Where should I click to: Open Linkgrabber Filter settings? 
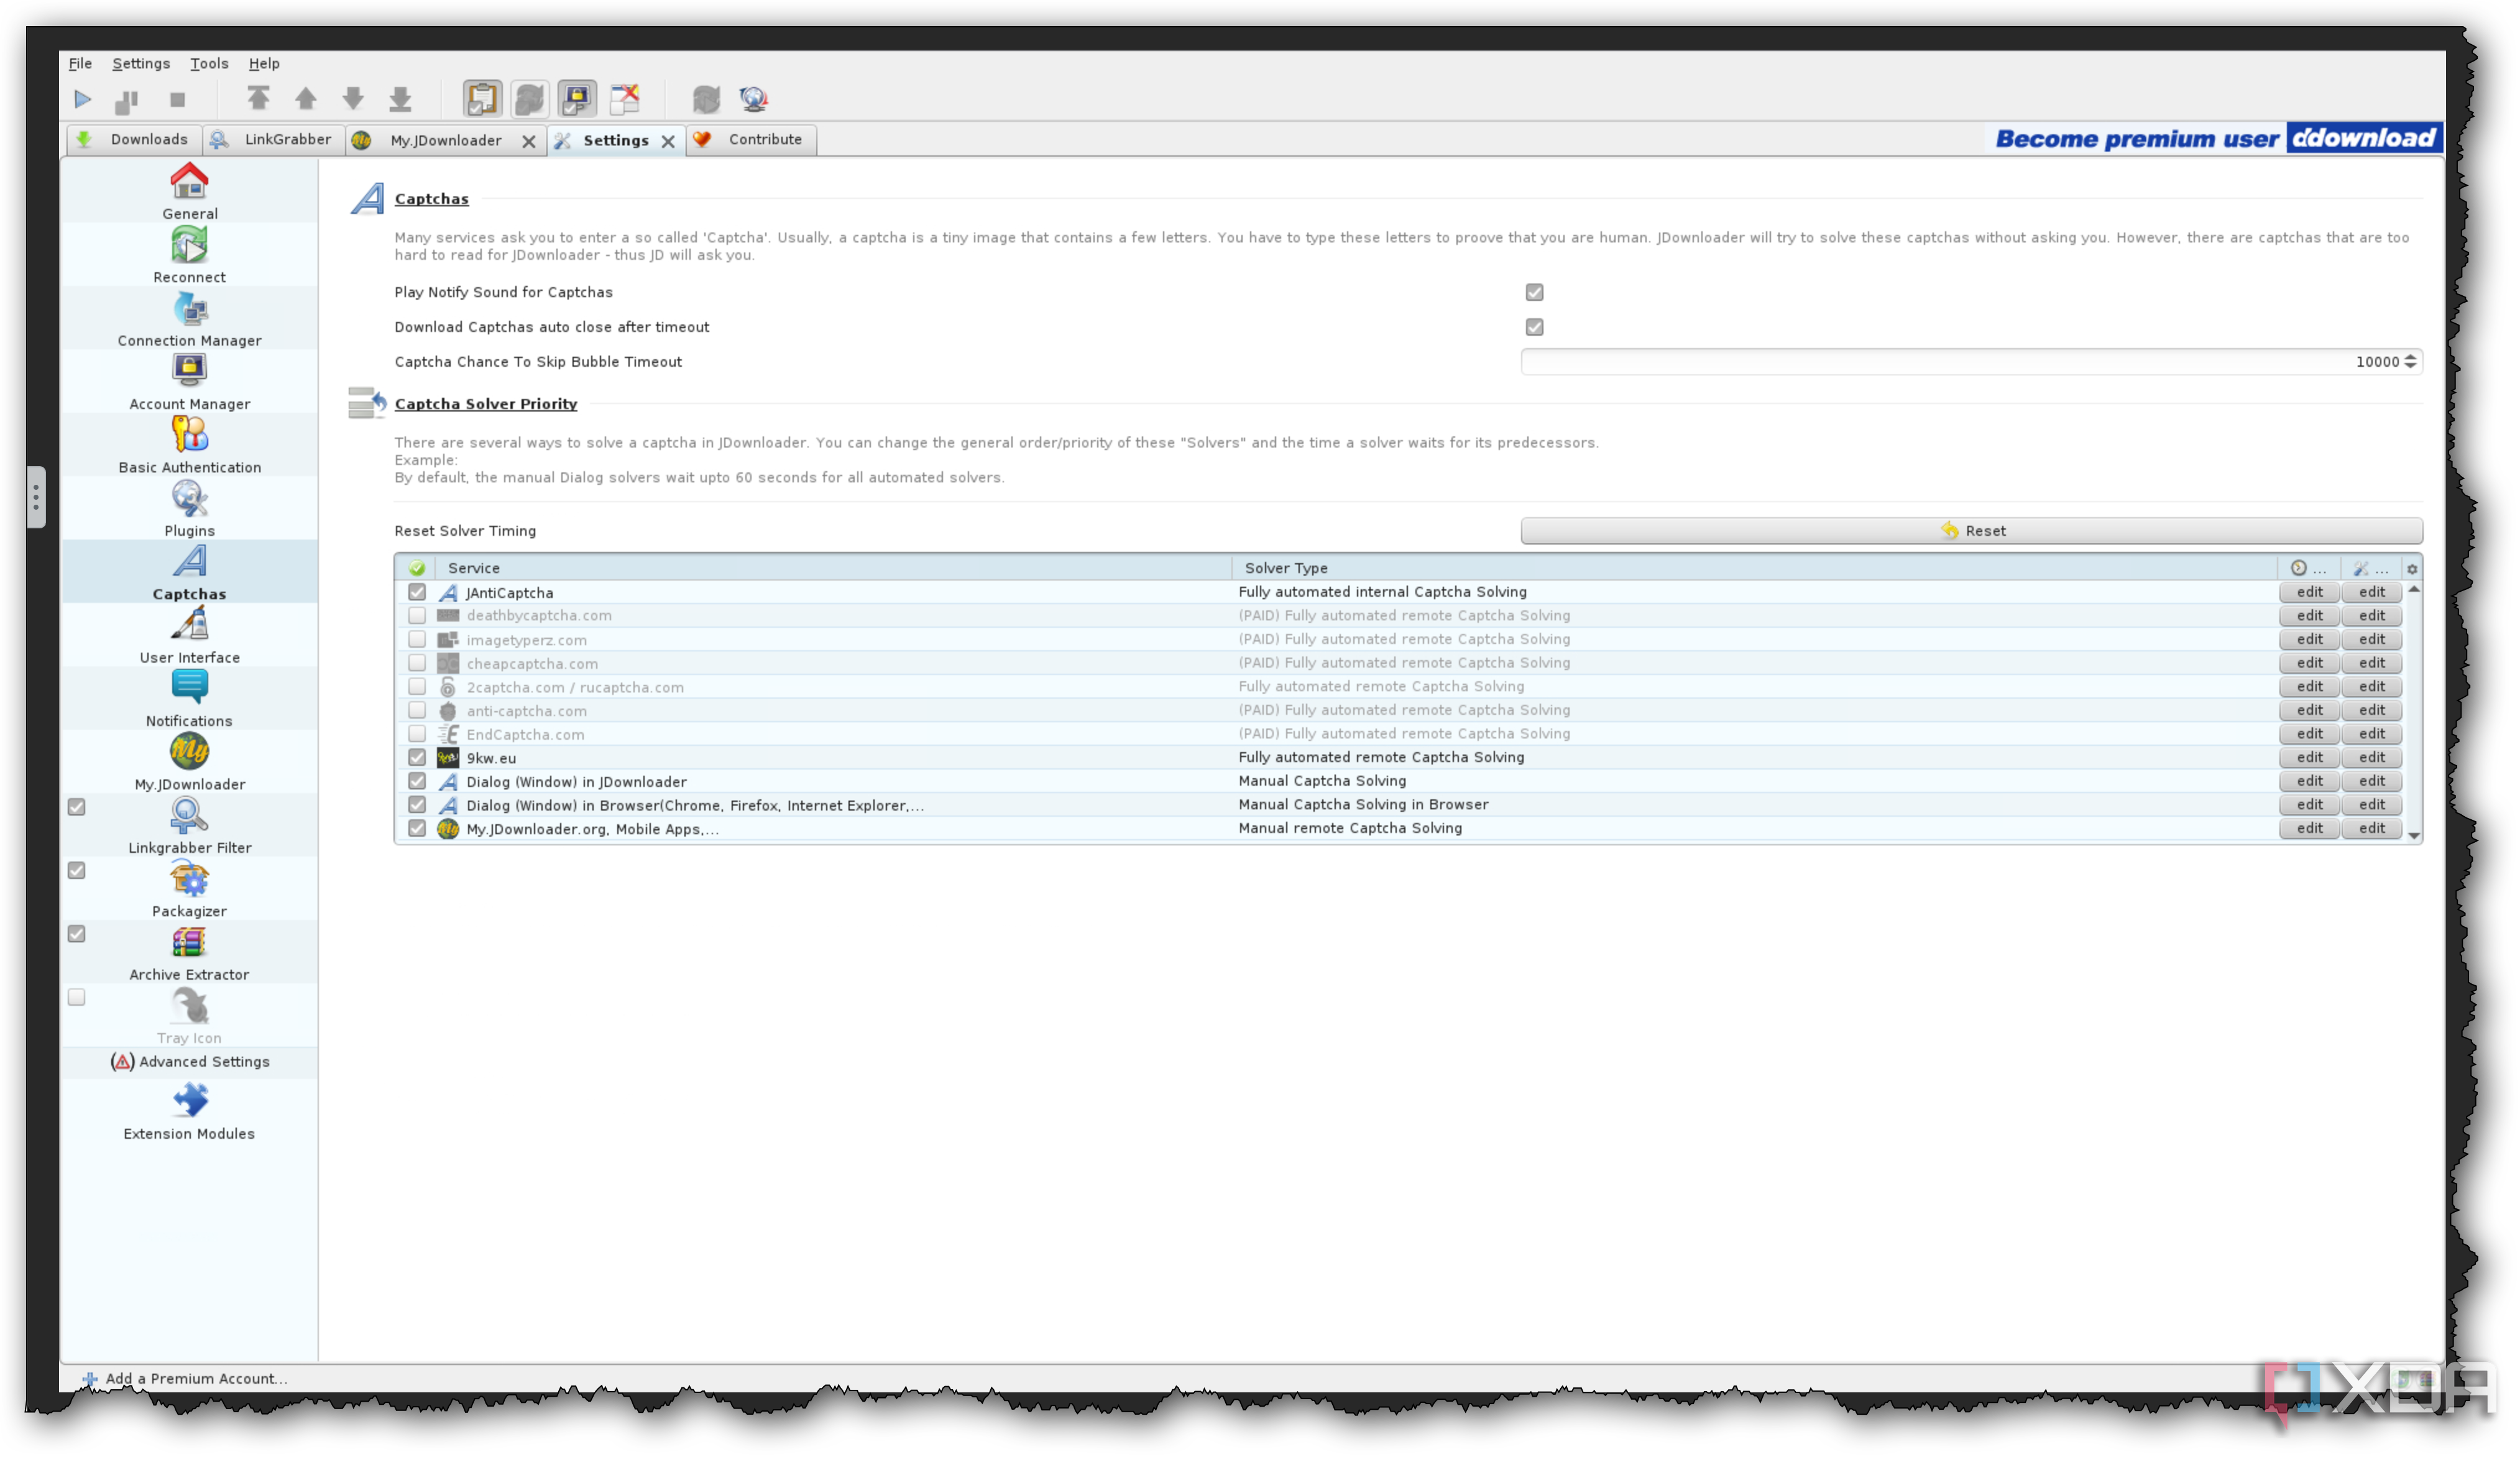coord(190,826)
